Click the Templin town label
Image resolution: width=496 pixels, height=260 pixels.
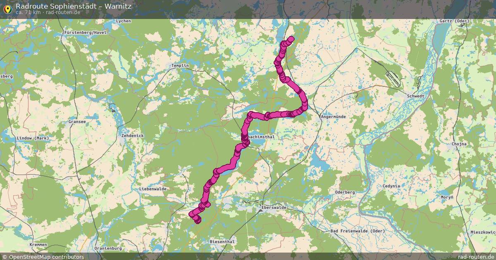tap(180, 66)
